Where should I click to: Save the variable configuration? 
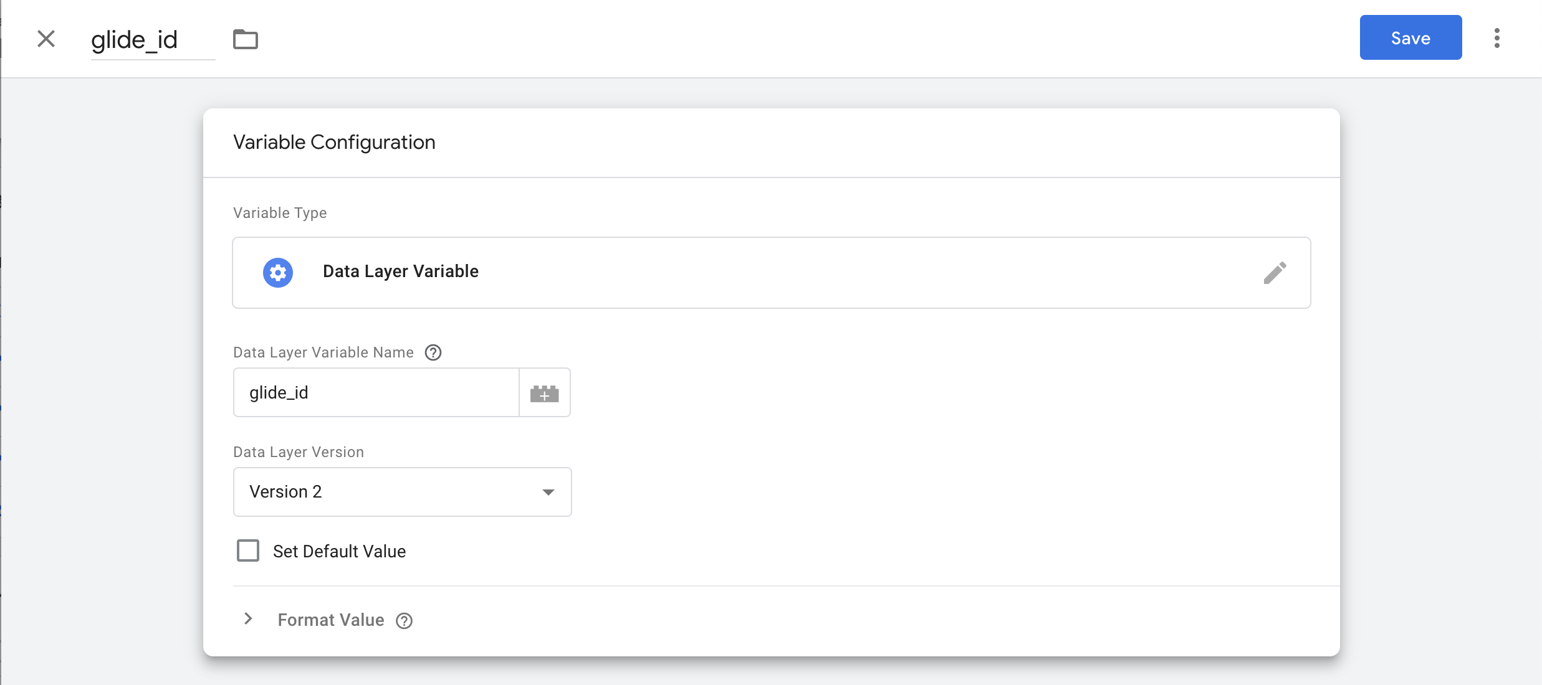click(x=1410, y=38)
